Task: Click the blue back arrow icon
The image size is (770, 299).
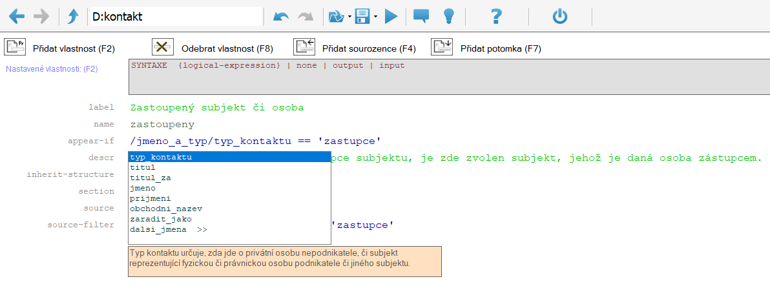Action: tap(17, 16)
